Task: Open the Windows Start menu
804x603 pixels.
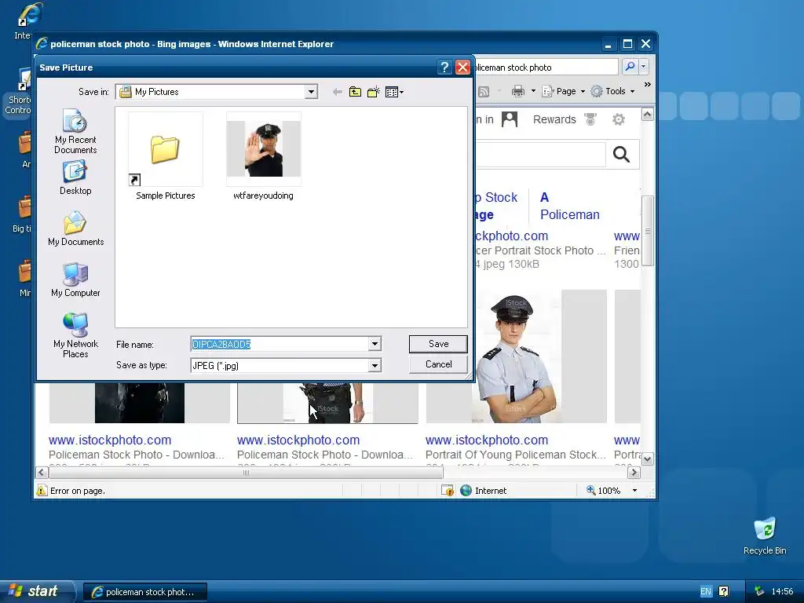Action: click(x=38, y=591)
